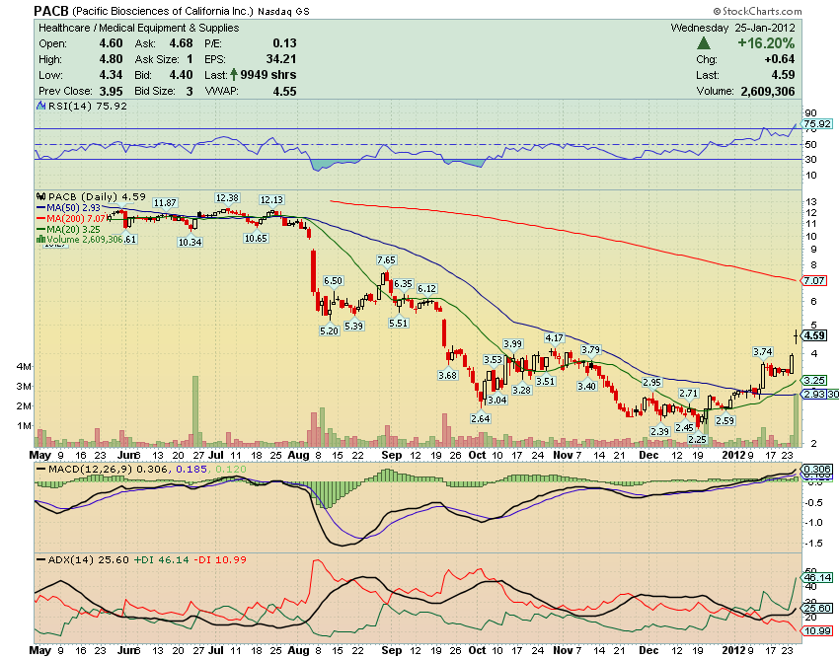Click the P/E value 0.13
The image size is (839, 659).
click(284, 43)
